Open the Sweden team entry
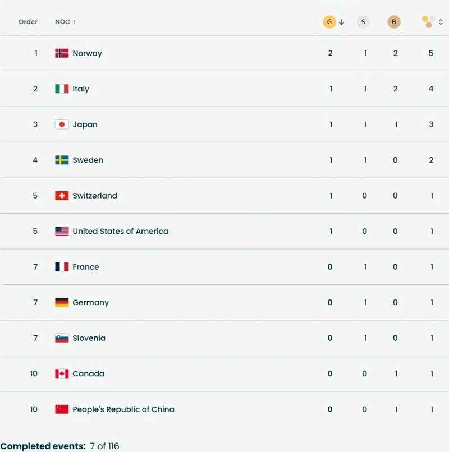 point(88,160)
